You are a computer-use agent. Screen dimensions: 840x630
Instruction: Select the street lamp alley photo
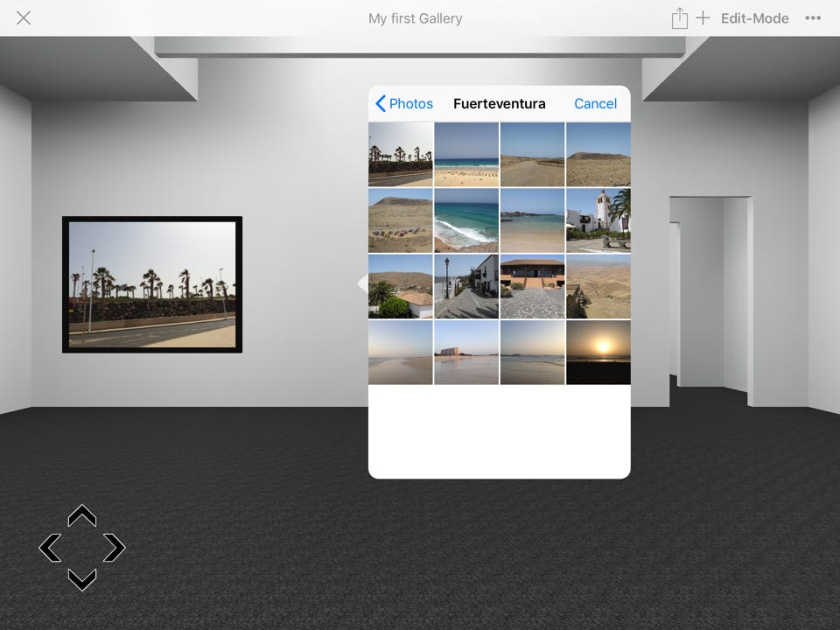click(x=466, y=286)
